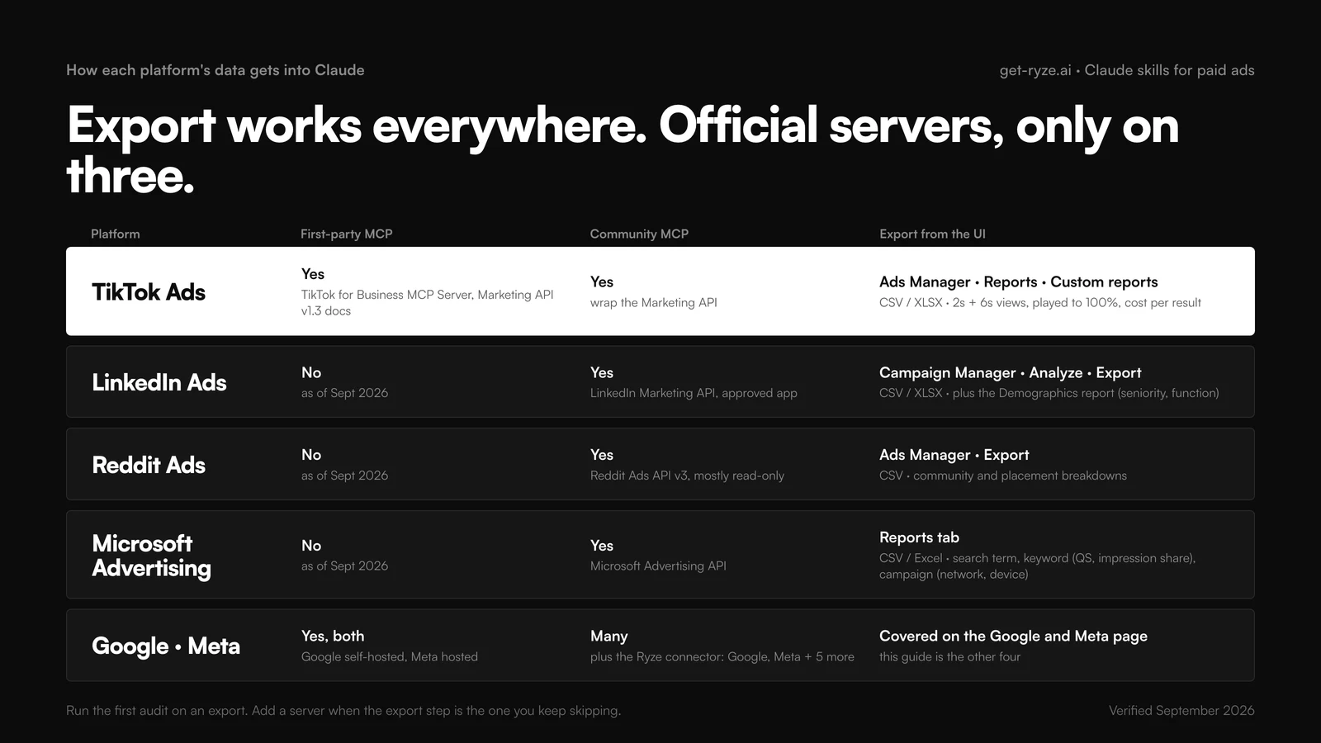The height and width of the screenshot is (743, 1321).
Task: Click 'Many' in the Community MCP column
Action: click(609, 637)
